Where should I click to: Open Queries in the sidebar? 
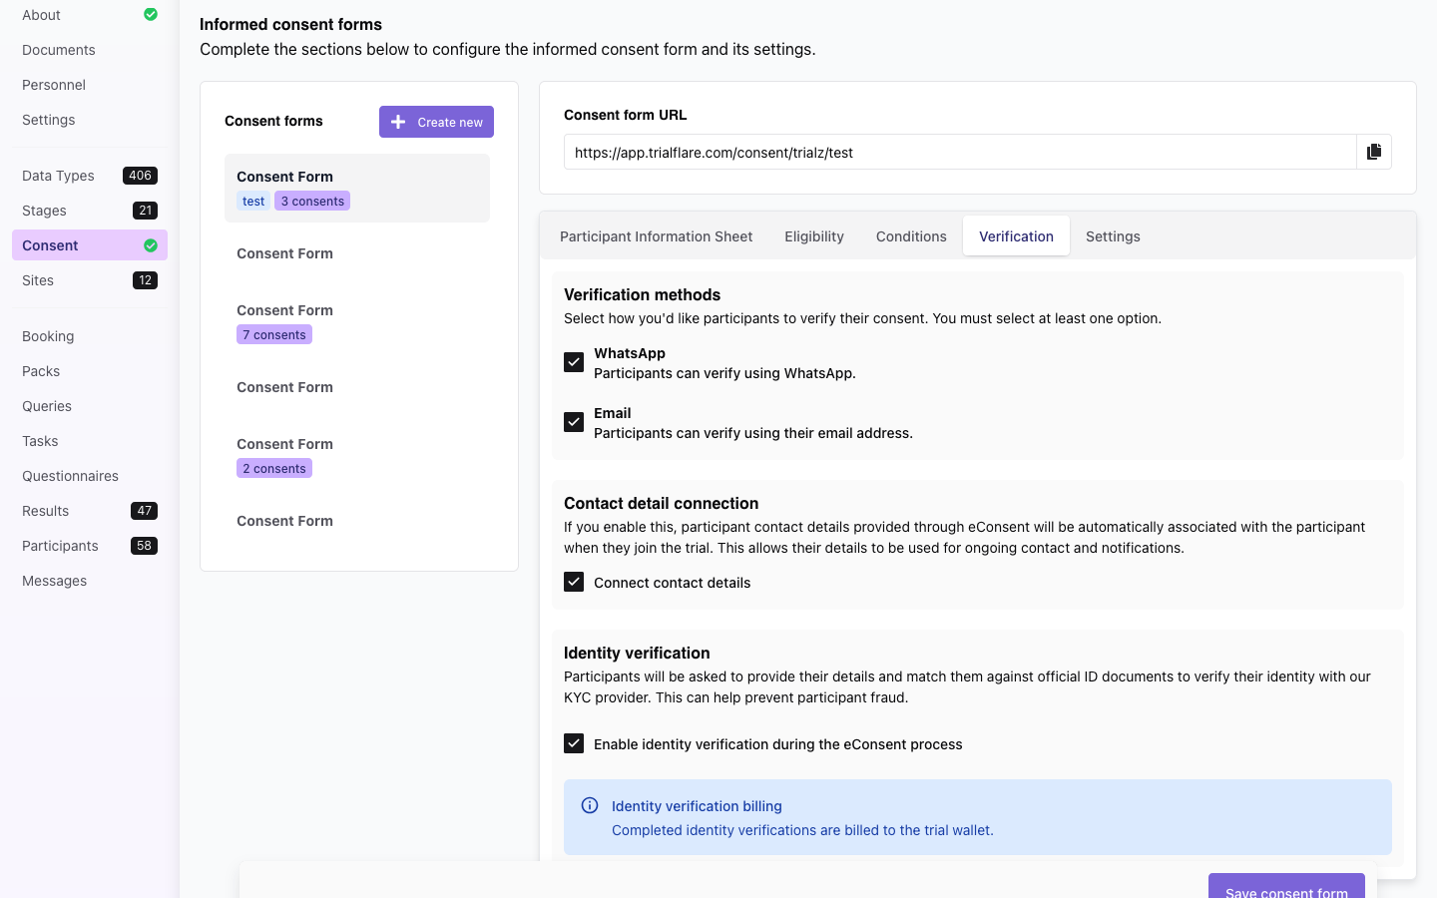[x=90, y=406]
